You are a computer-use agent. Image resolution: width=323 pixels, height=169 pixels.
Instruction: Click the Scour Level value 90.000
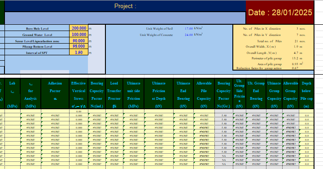point(79,40)
